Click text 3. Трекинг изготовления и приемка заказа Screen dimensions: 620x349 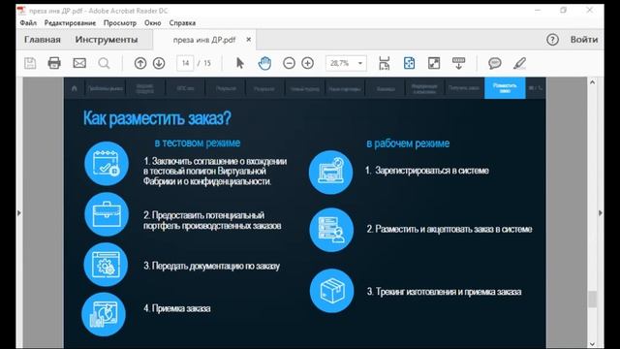[x=444, y=292]
